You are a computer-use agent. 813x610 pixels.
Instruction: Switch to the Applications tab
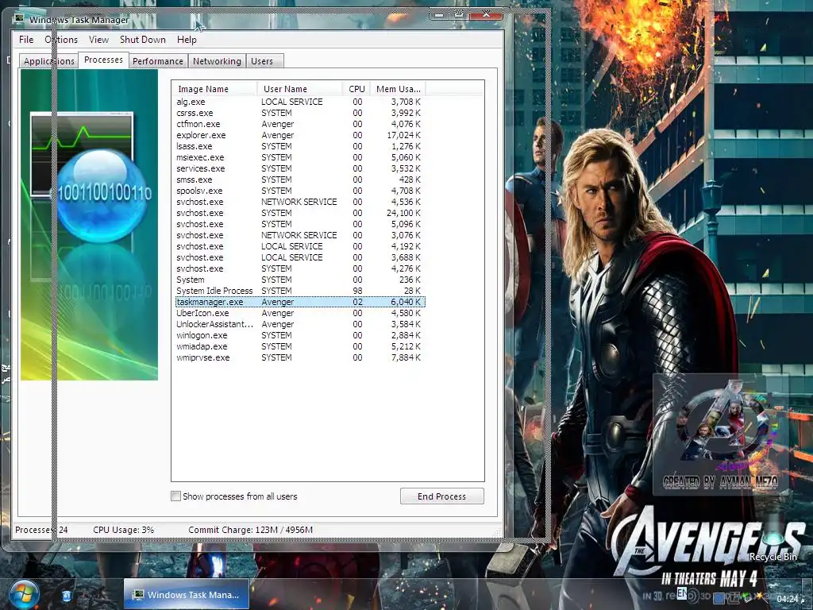[48, 61]
